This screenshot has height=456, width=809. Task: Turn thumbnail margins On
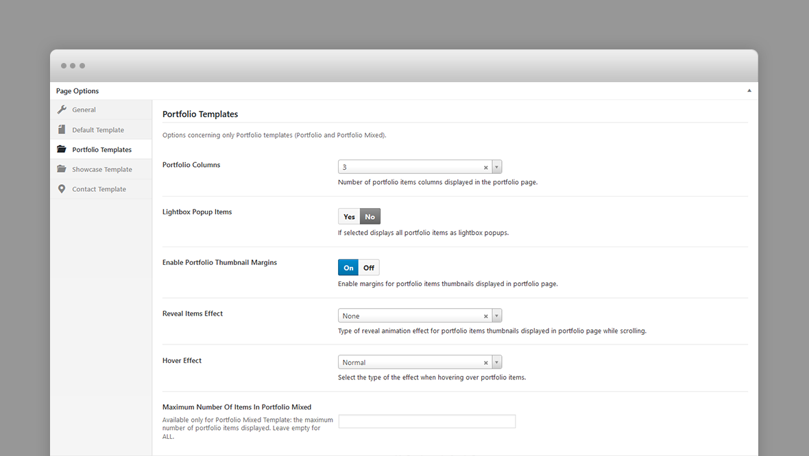click(348, 268)
